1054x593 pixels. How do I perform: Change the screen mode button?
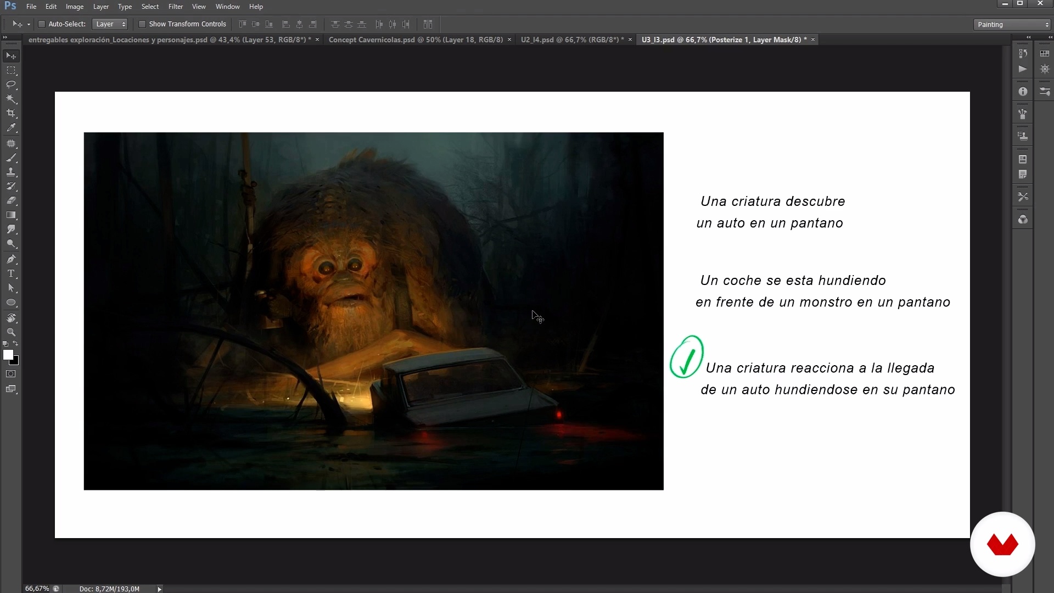[11, 389]
